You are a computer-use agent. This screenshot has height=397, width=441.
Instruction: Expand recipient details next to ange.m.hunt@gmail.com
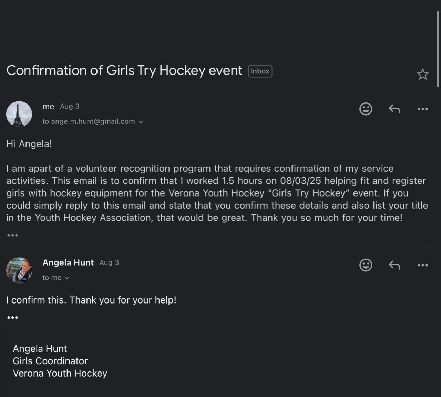pos(141,122)
